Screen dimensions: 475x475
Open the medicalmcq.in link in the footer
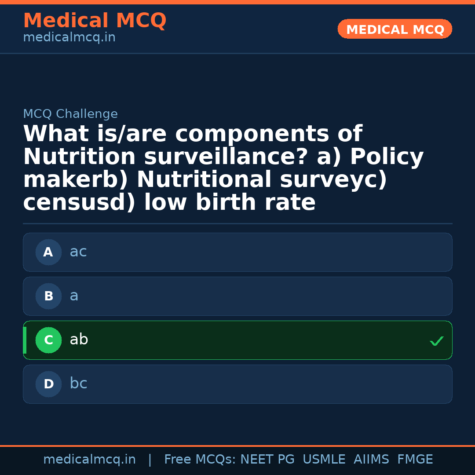tap(89, 460)
